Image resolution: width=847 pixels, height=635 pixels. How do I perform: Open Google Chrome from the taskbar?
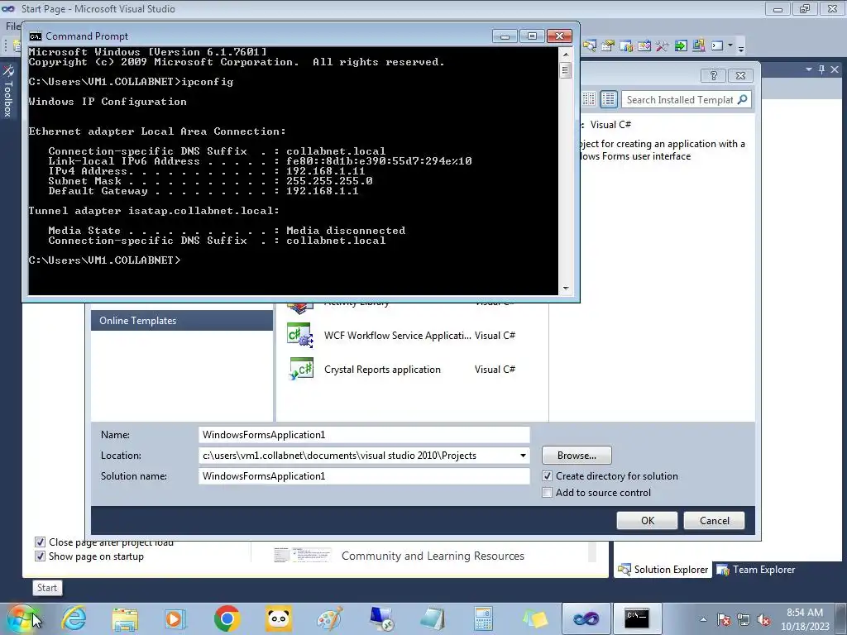click(227, 618)
